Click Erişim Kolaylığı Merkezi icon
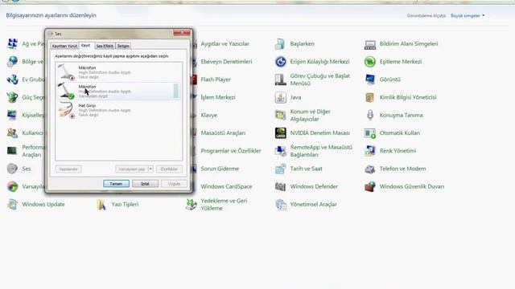The width and height of the screenshot is (515, 289). 280,62
